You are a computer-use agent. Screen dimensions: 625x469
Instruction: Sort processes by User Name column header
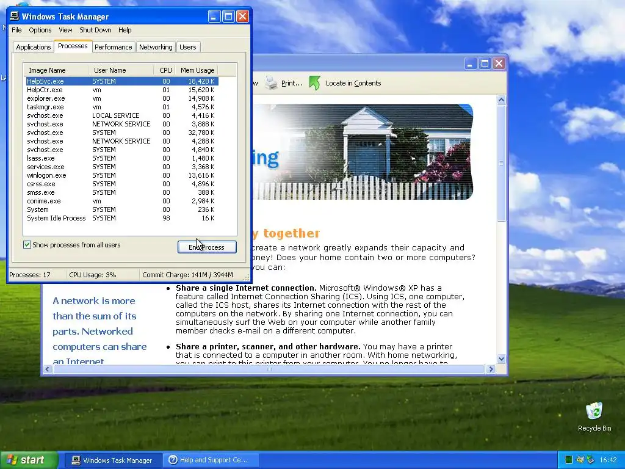click(x=121, y=70)
